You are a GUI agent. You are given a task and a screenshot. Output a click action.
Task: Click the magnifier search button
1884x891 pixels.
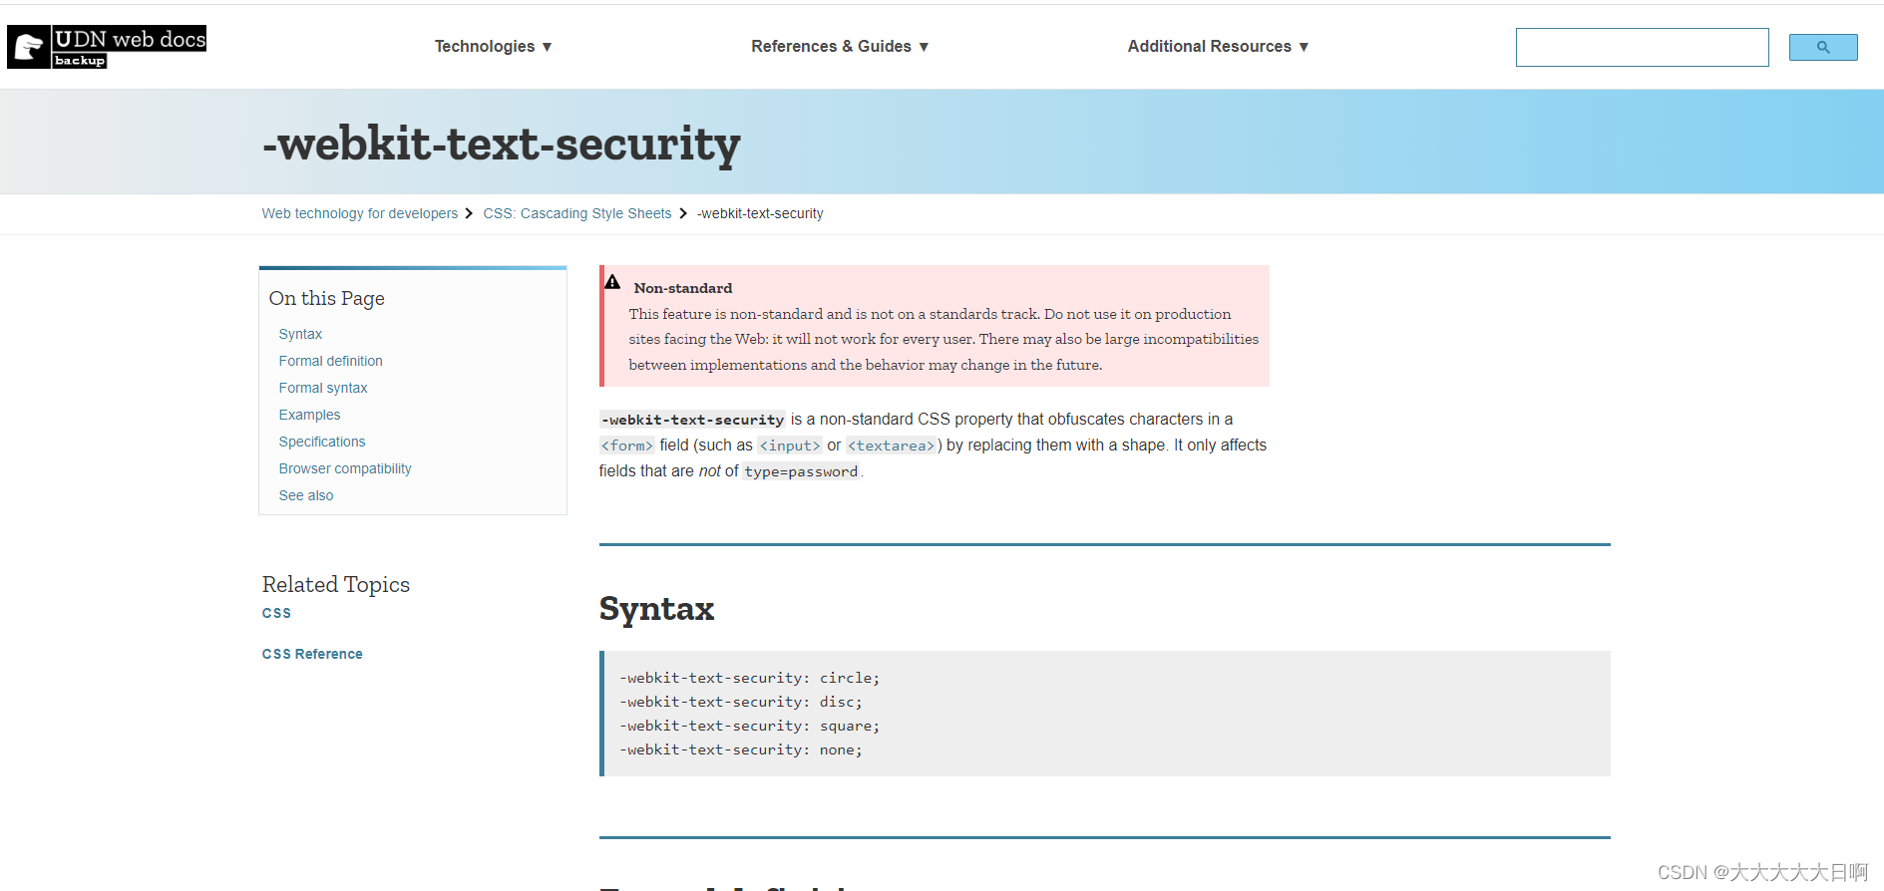(x=1822, y=47)
